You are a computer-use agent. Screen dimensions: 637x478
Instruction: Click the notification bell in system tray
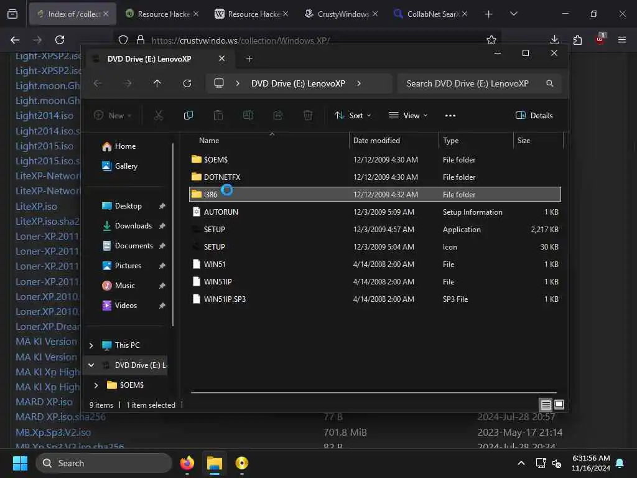(x=620, y=463)
